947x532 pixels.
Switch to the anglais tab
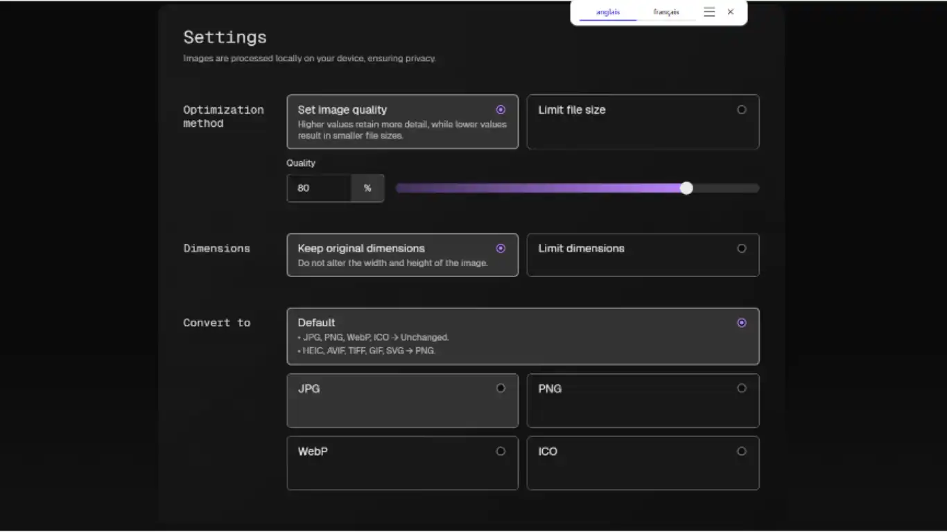coord(607,12)
